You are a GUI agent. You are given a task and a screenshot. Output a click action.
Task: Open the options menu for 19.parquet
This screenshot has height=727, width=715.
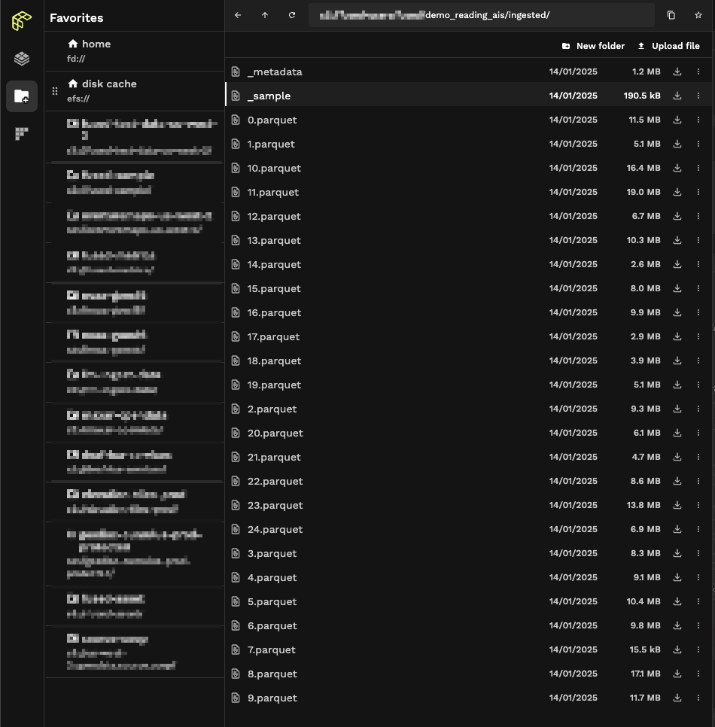698,385
